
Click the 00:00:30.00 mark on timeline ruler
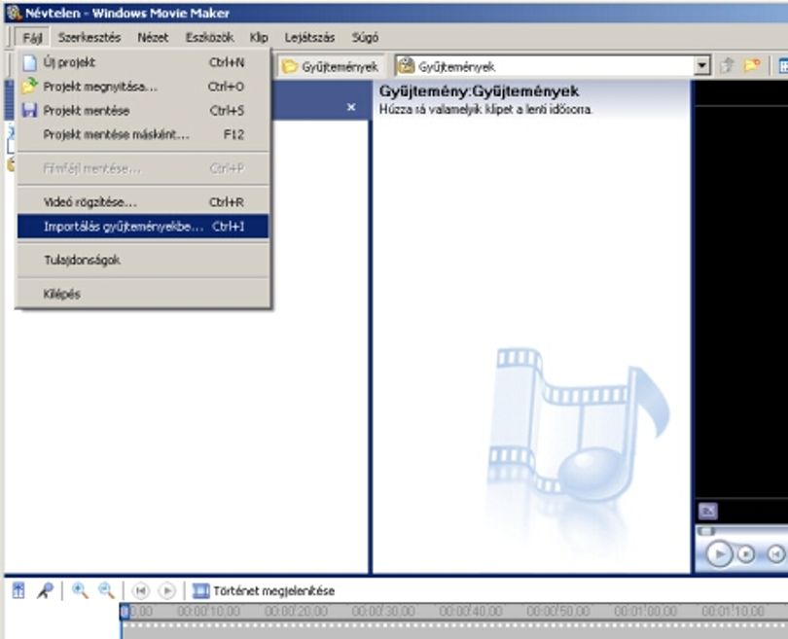coord(383,611)
